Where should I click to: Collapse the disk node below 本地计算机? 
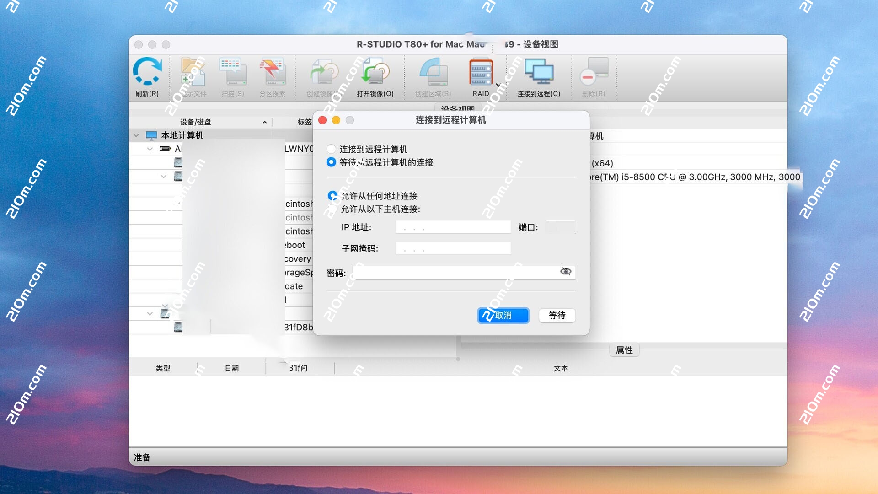coord(150,149)
